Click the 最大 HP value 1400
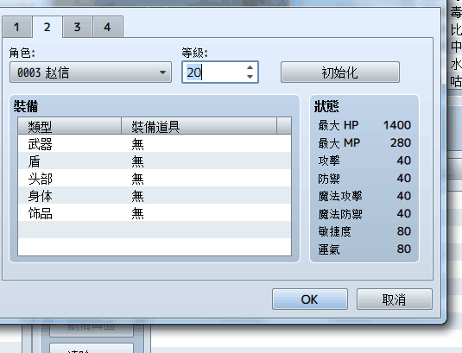The width and height of the screenshot is (462, 353). point(397,125)
